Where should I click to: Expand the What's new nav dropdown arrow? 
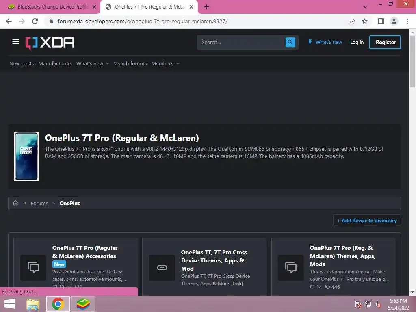[x=107, y=64]
